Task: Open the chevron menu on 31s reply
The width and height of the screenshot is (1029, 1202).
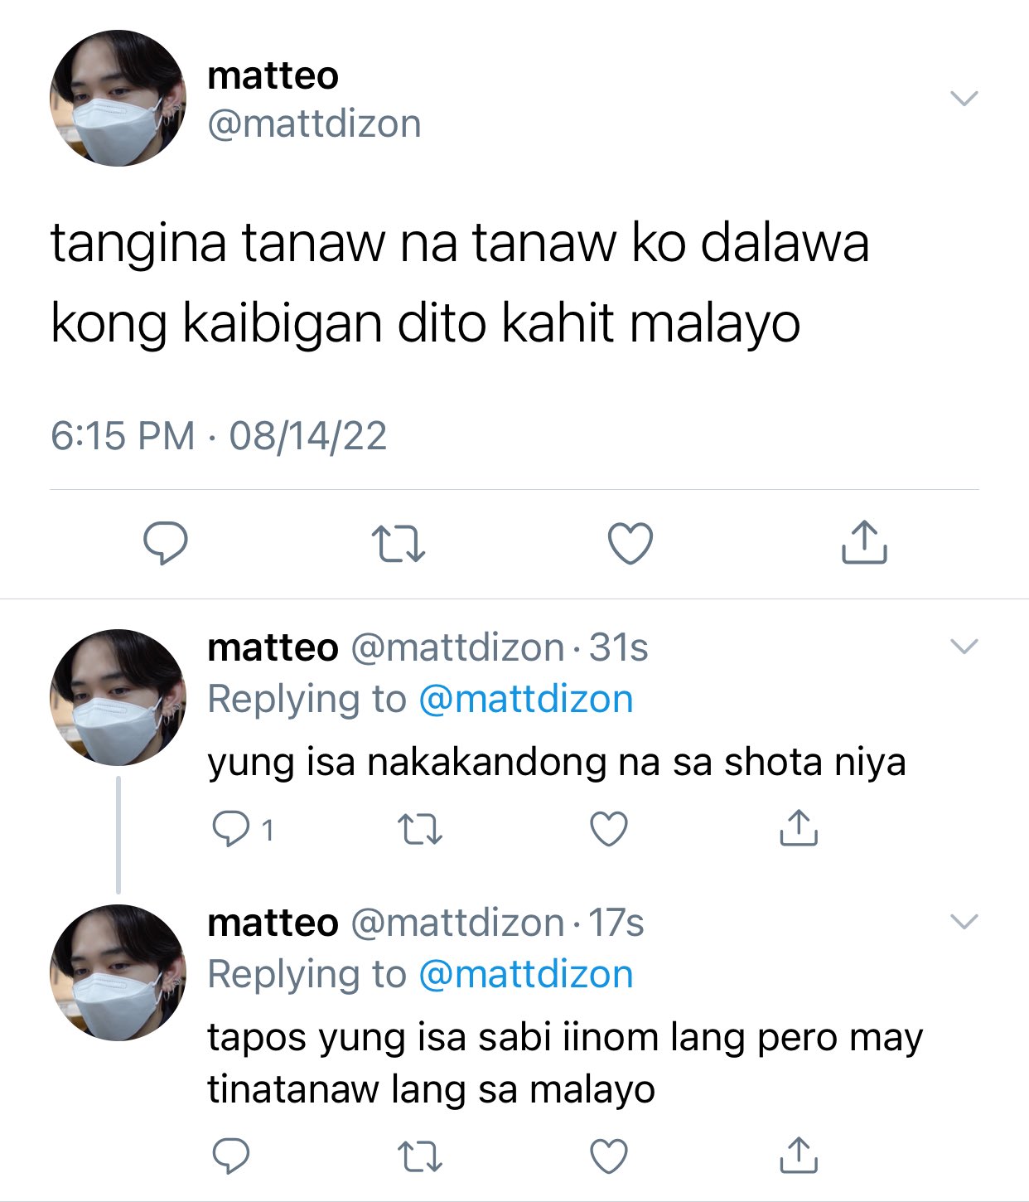Action: click(x=964, y=647)
